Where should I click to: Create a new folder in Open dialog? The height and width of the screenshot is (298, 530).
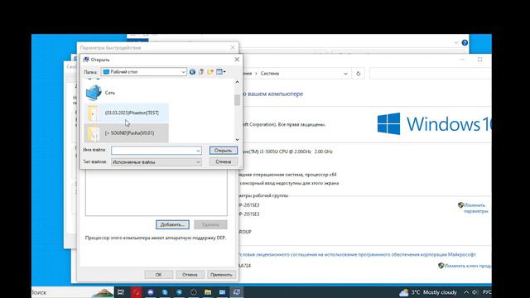210,72
